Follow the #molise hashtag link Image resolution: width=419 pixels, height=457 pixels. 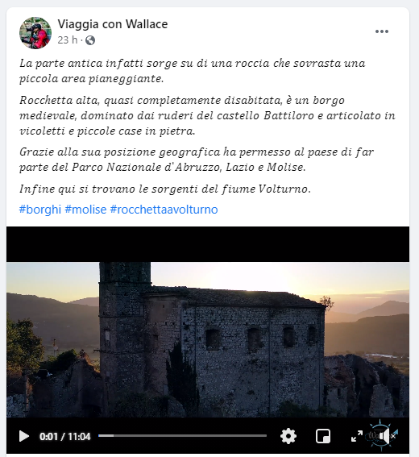(x=85, y=210)
